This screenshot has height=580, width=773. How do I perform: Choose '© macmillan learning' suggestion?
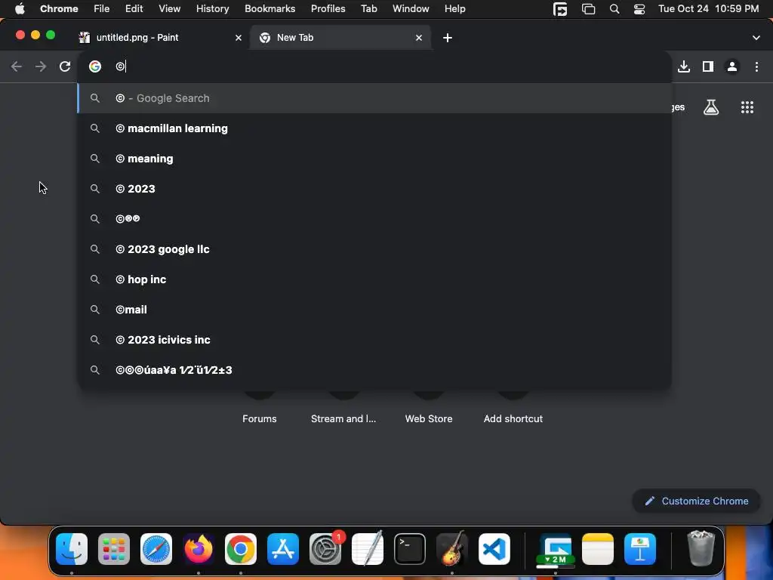coord(374,128)
